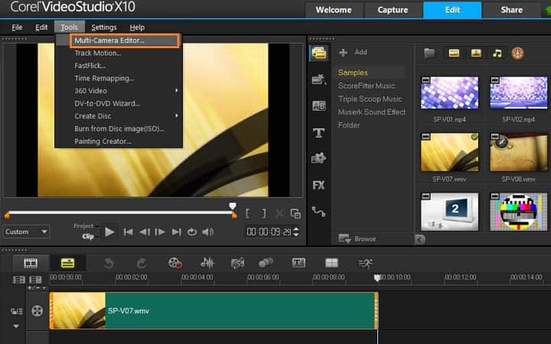This screenshot has height=344, width=551.
Task: Switch to the Share tab
Action: click(511, 10)
